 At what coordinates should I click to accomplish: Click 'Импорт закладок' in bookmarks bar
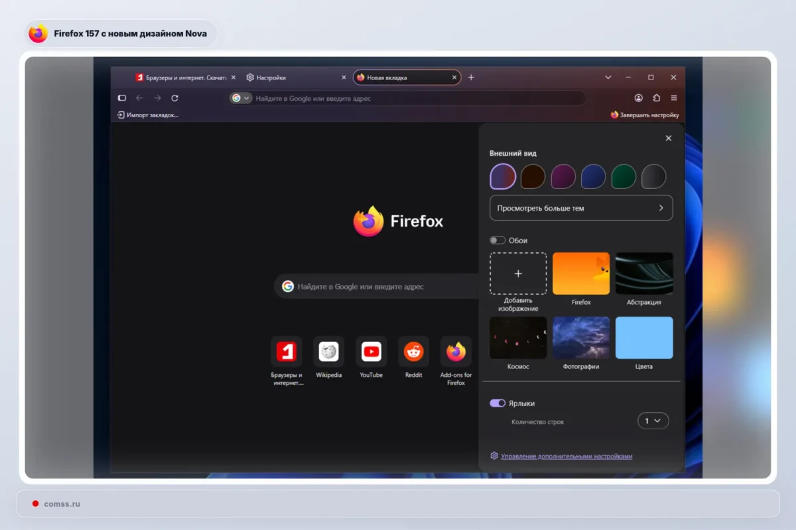coord(148,115)
